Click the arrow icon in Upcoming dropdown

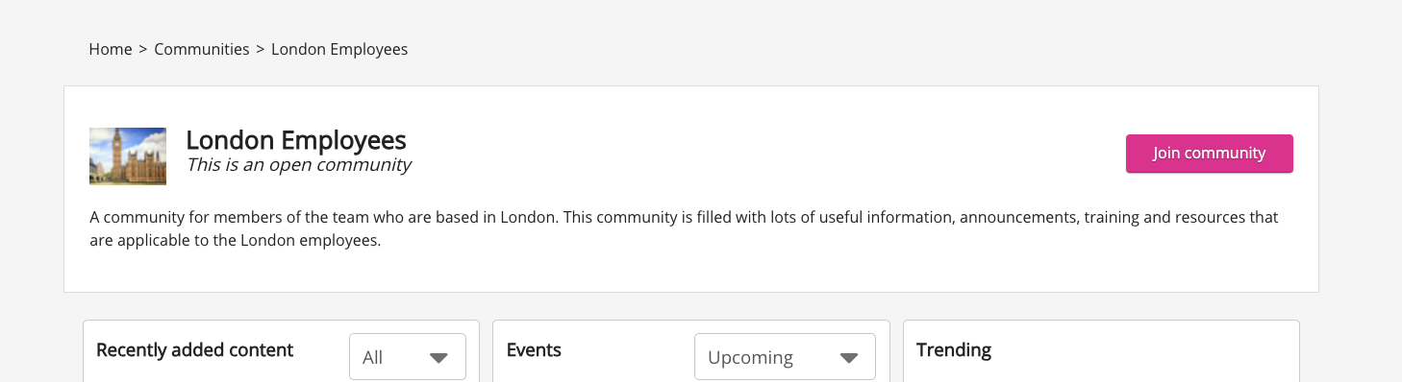[848, 358]
